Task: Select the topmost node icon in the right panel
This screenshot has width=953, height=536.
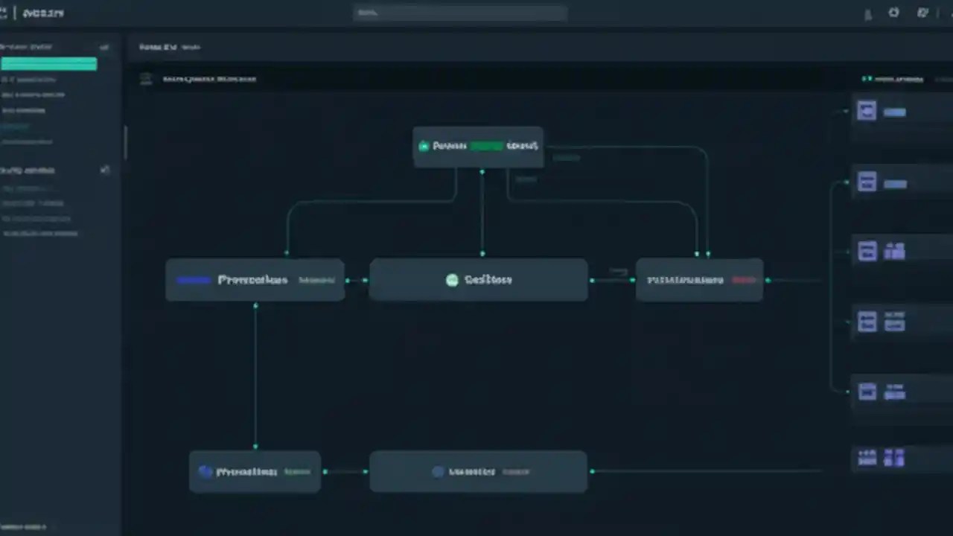Action: 867,110
